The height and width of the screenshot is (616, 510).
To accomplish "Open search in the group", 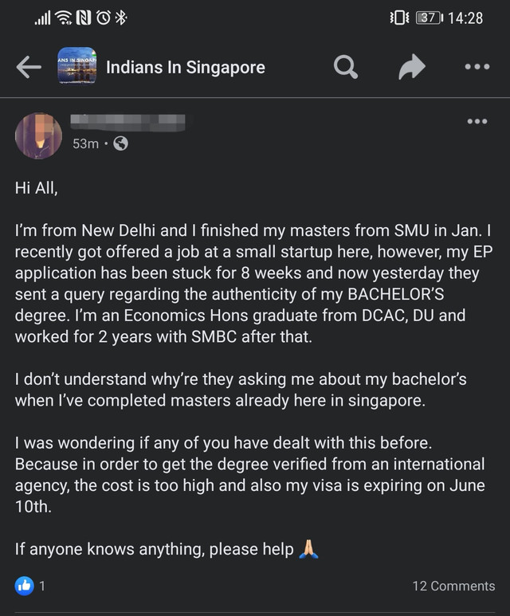I will [345, 68].
